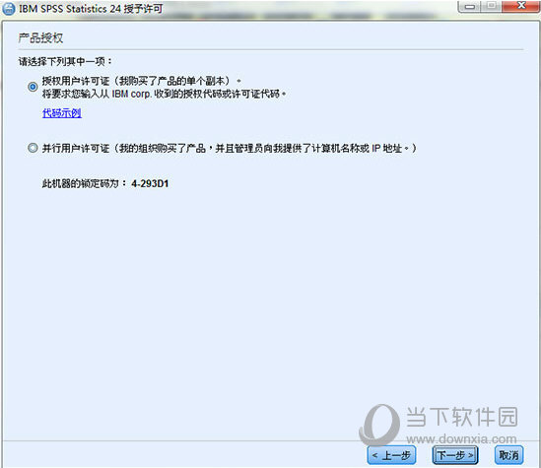Cancel the wizard with 取消
Viewport: 541px width, 468px height.
[508, 455]
